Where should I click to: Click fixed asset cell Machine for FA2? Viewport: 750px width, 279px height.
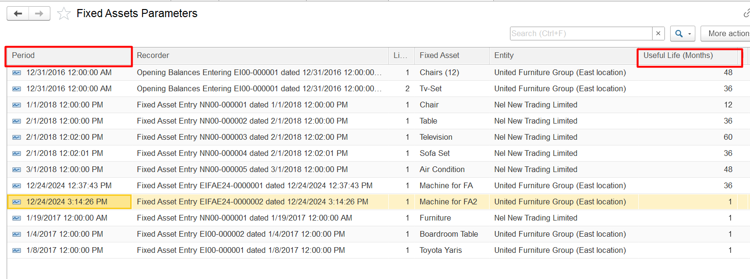point(448,202)
